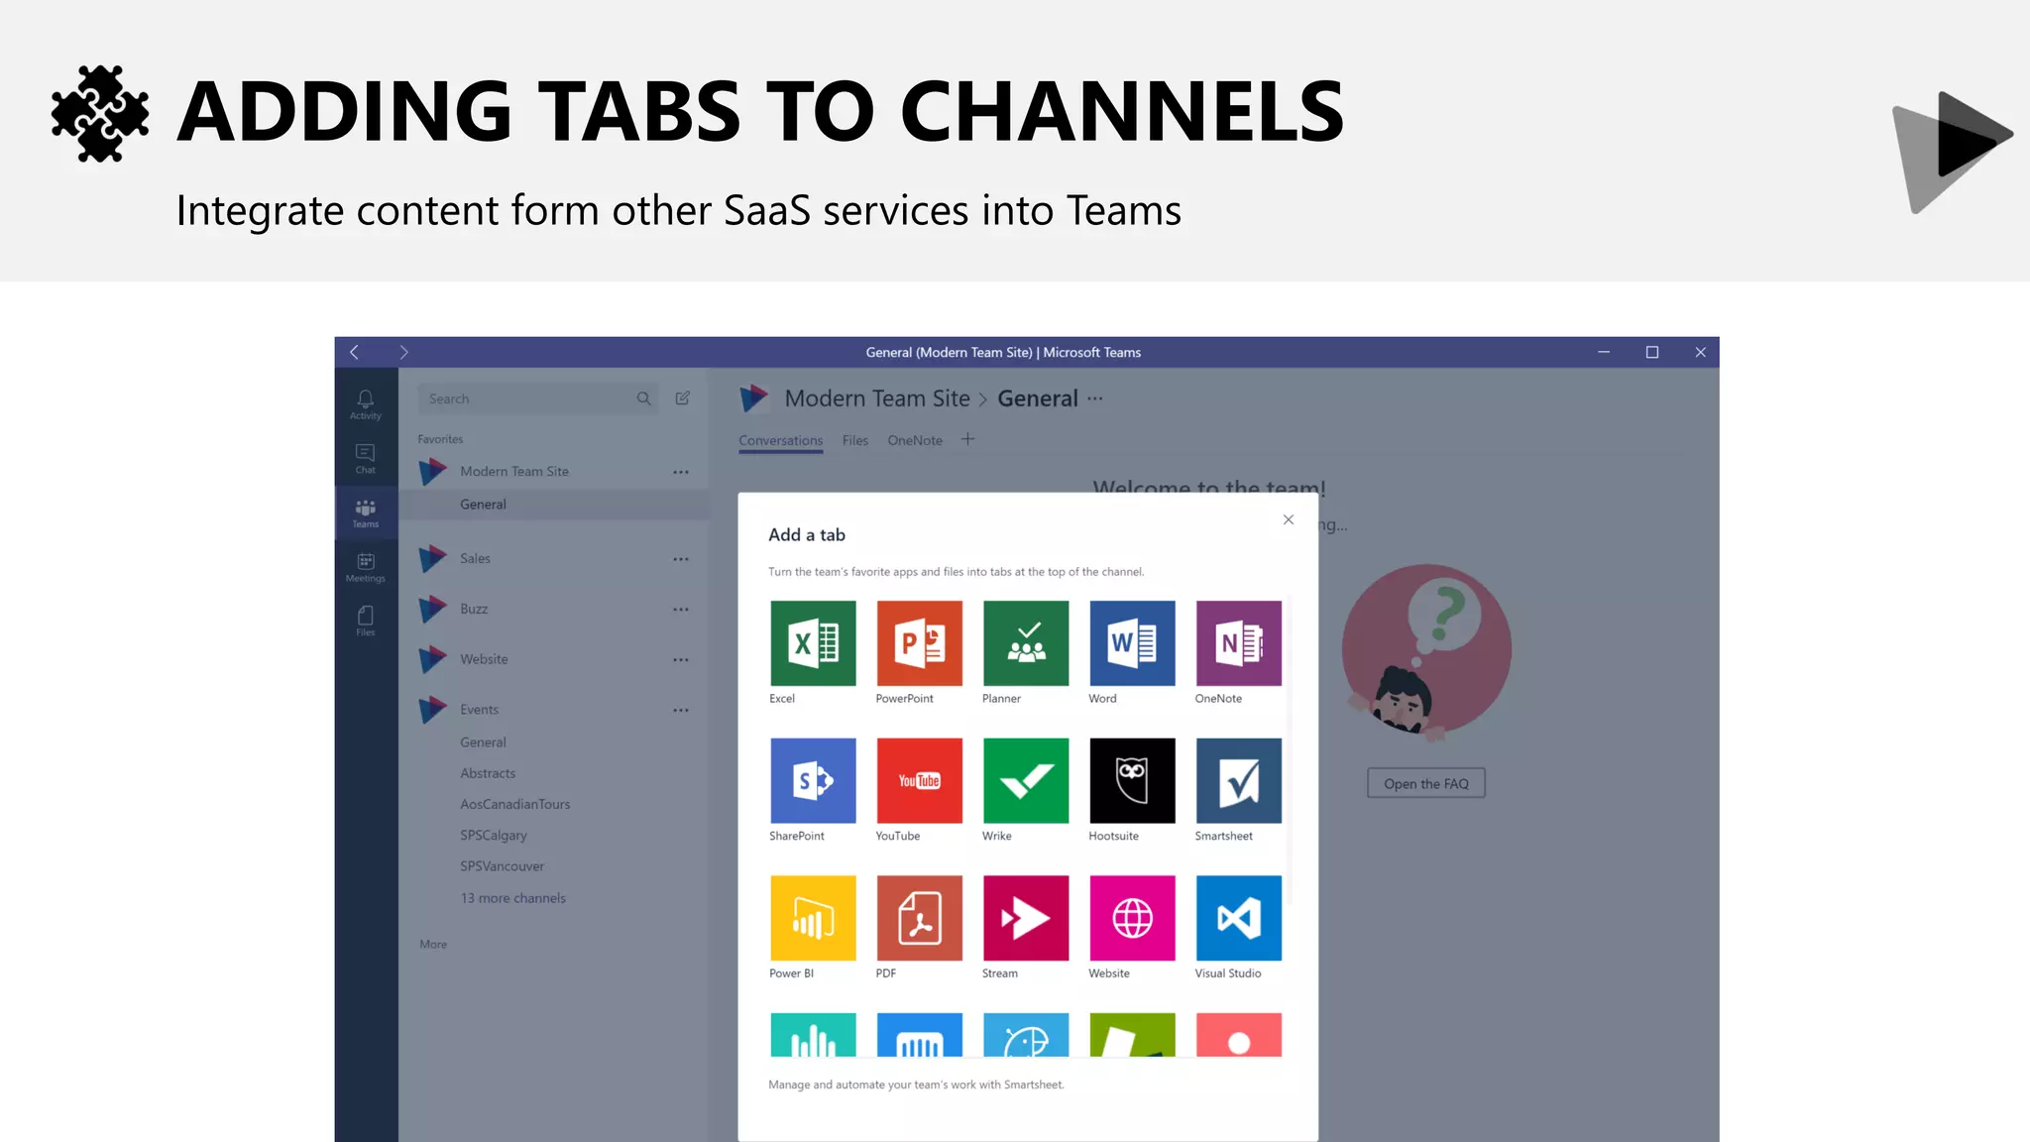This screenshot has width=2030, height=1142.
Task: Click Modern Team Site breadcrumb title
Action: click(877, 399)
